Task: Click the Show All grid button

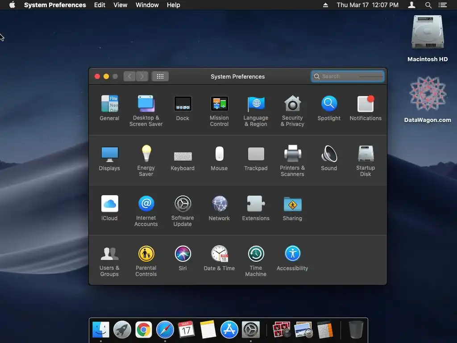Action: [x=160, y=76]
